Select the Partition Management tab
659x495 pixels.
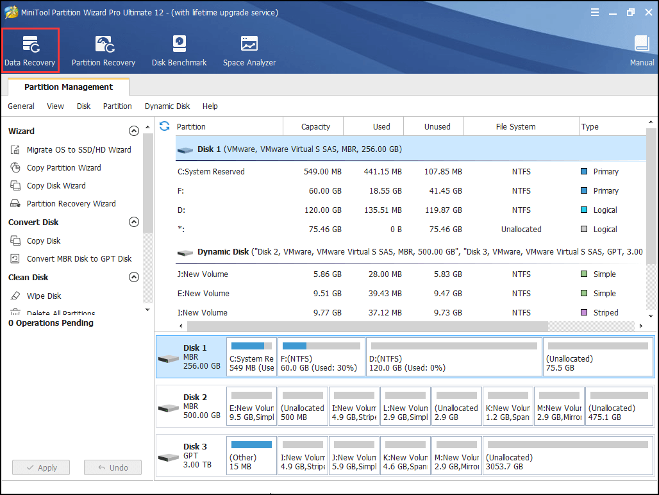[69, 87]
